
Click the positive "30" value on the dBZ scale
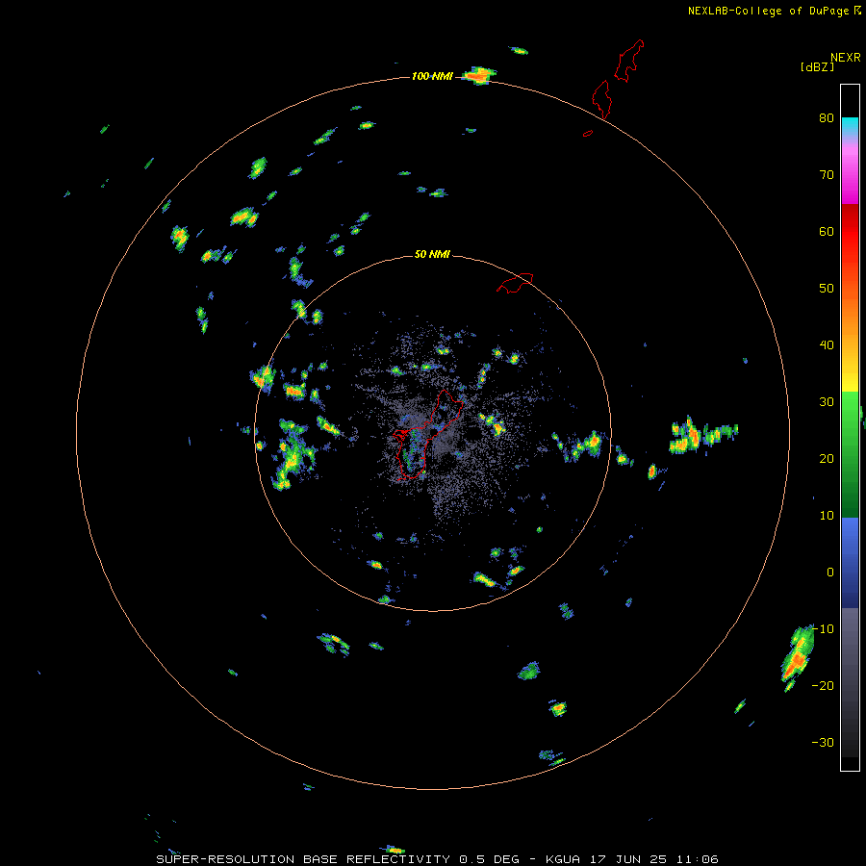pos(827,402)
